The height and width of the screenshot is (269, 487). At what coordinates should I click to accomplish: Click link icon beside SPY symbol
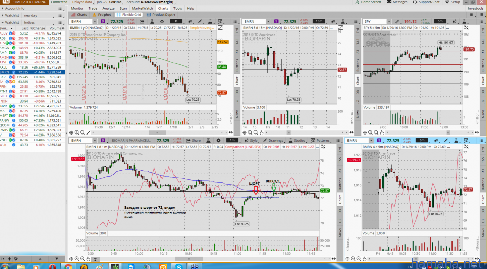tap(397, 21)
